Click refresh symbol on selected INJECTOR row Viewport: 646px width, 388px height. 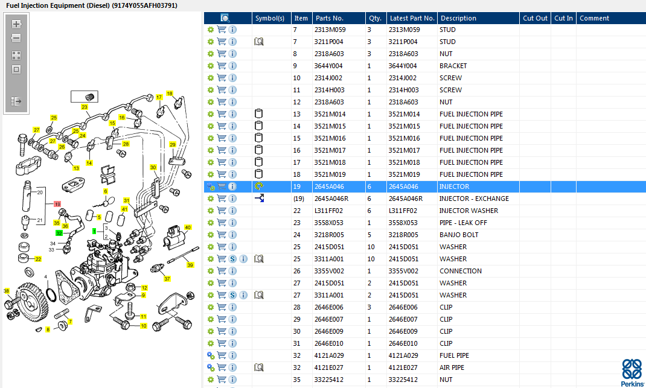pyautogui.click(x=259, y=186)
